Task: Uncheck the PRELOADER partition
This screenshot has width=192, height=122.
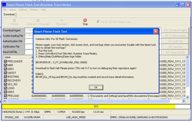Action: click(x=5, y=61)
